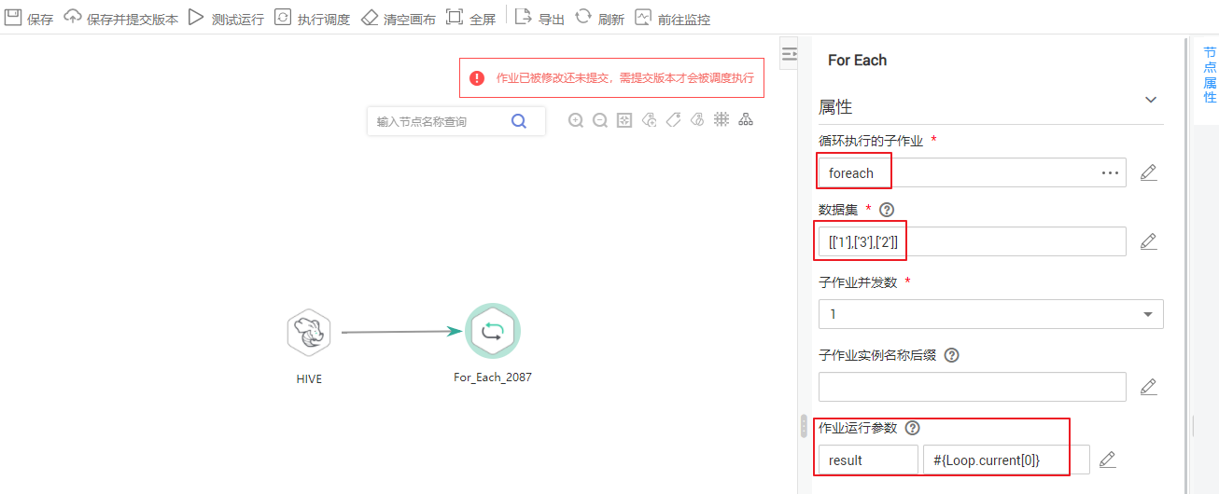This screenshot has width=1219, height=494.
Task: Toggle the canvas grid icon
Action: point(722,120)
